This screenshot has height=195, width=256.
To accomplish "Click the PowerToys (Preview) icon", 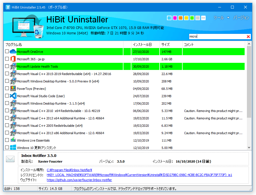I will (x=13, y=88).
